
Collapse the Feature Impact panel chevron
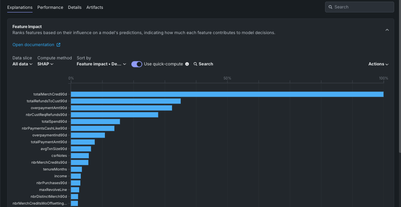pos(387,30)
